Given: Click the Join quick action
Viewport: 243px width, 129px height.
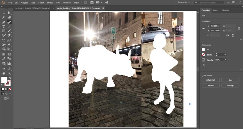Looking at the screenshot, I should coord(230,80).
